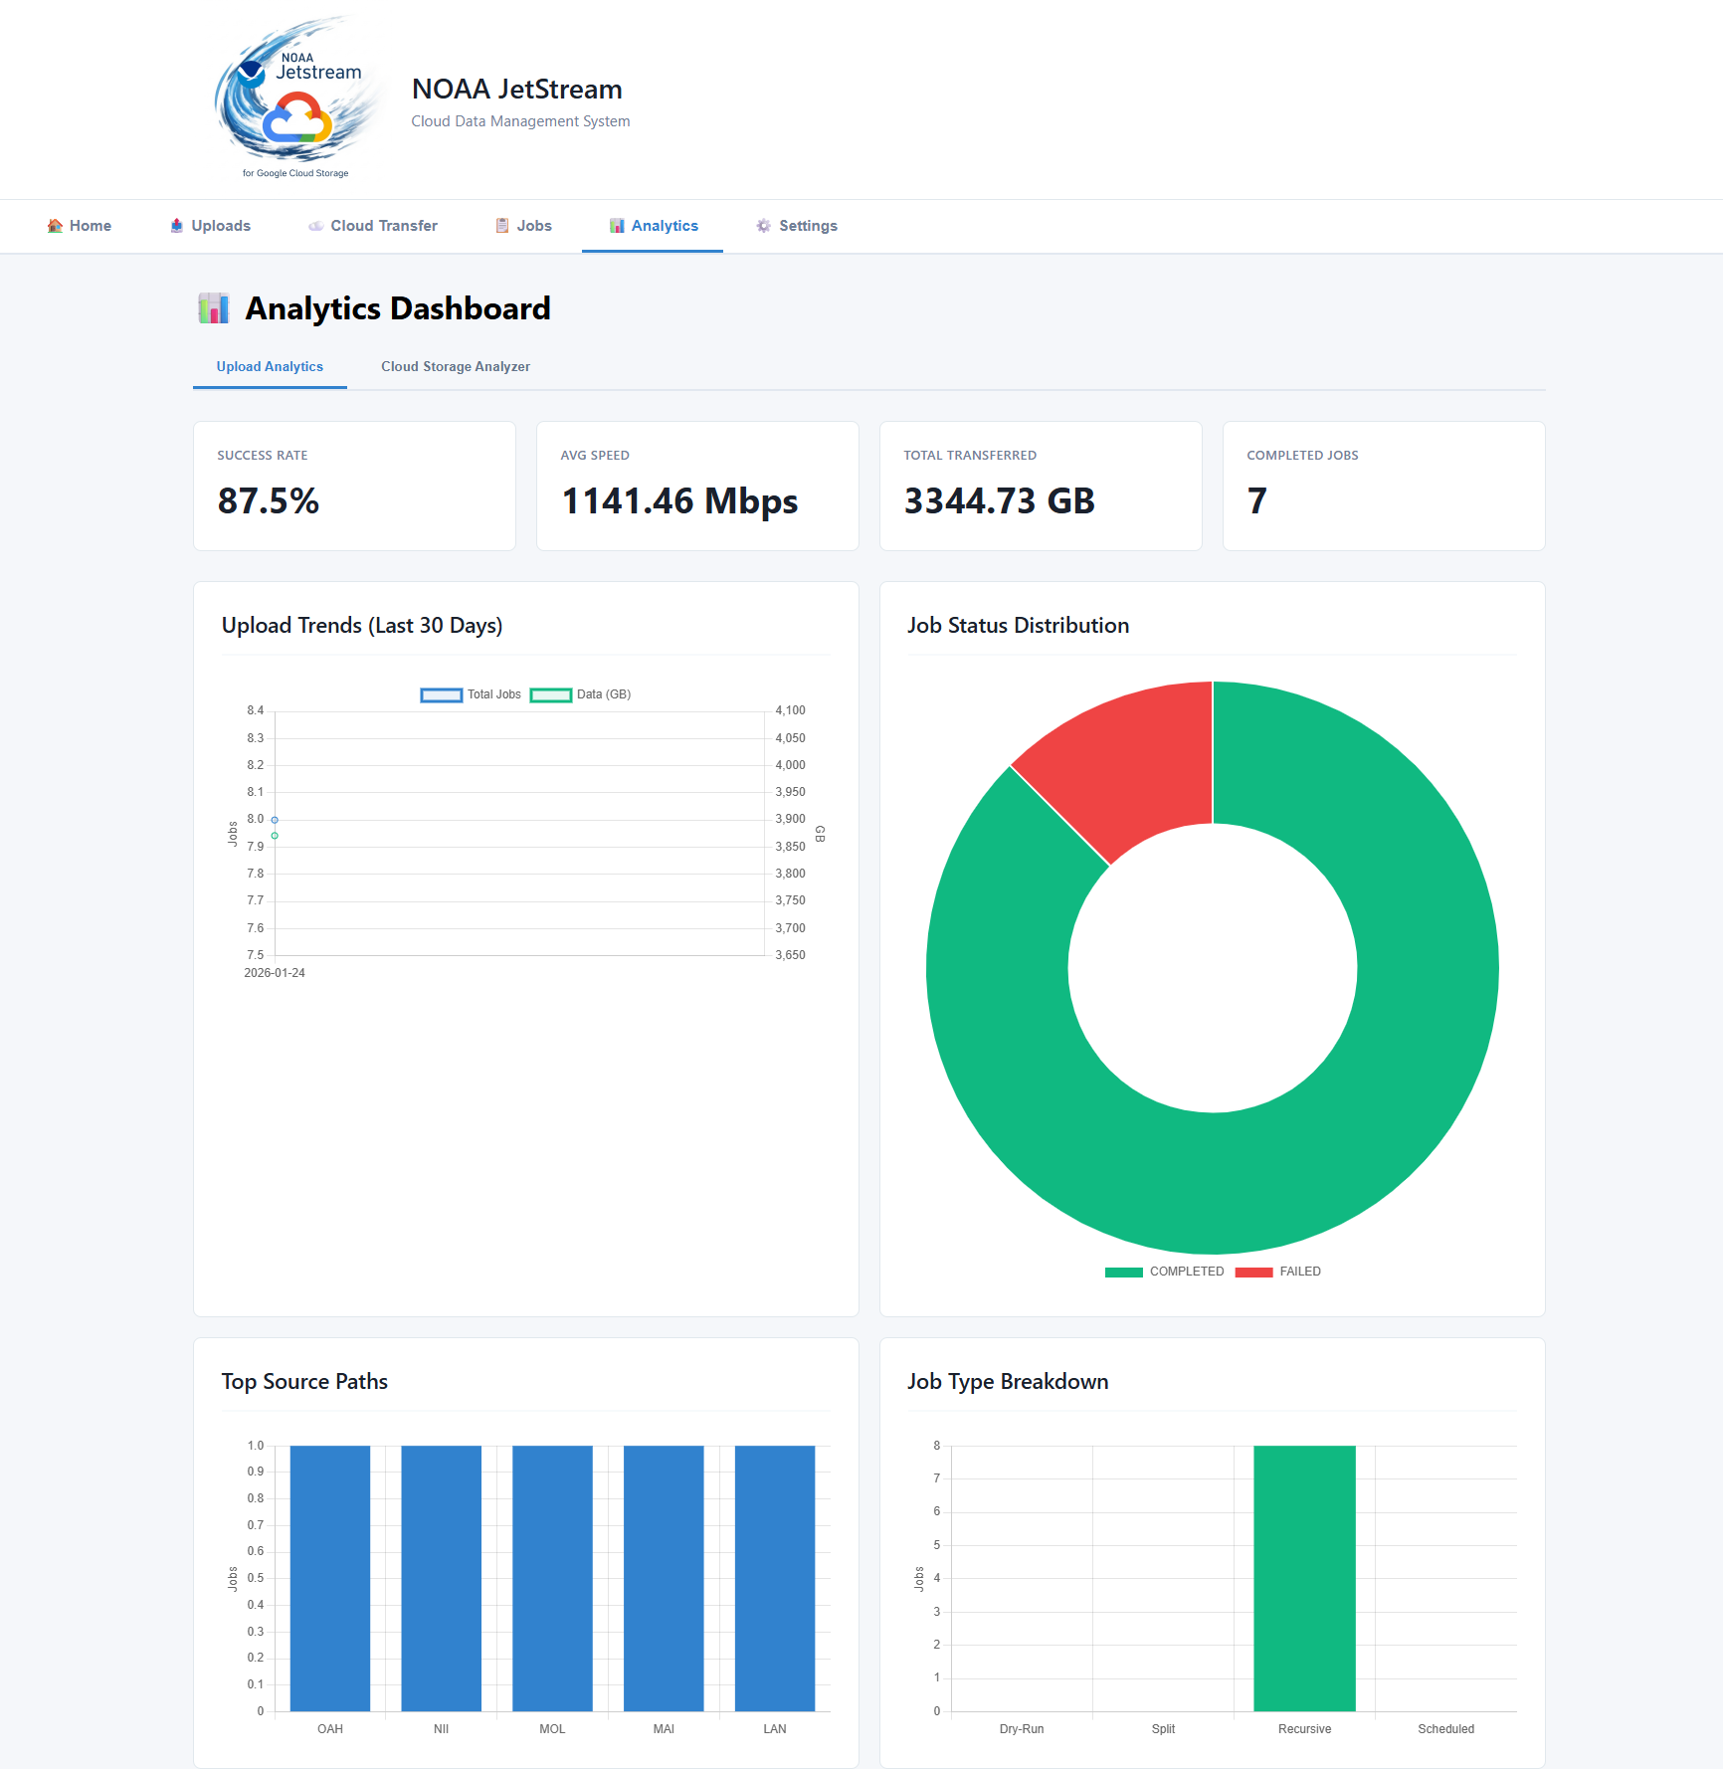Open Settings via the gear icon
1723x1769 pixels.
763,226
